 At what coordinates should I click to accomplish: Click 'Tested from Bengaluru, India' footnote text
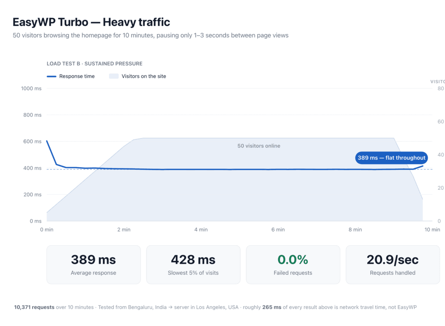point(132,307)
